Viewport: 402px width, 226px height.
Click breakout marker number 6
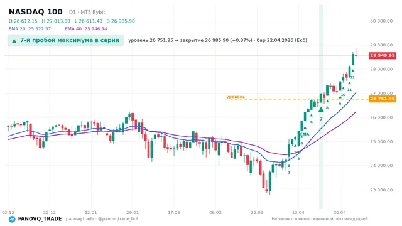point(312,122)
